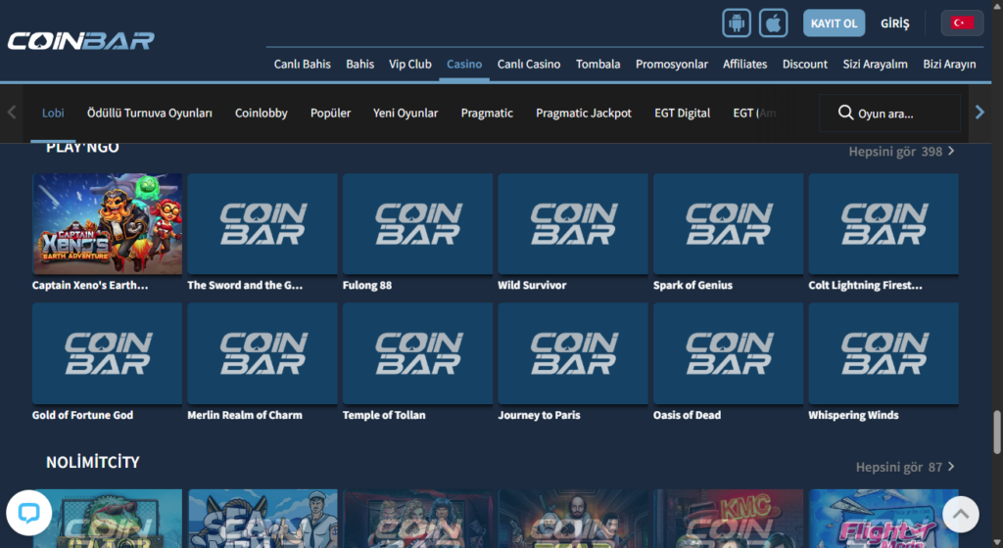Select the Pragmatic Jackpot category tab
Screen dimensions: 1003x548
[x=583, y=114]
